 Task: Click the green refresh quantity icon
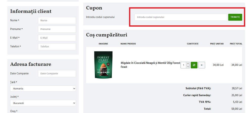pos(194,65)
